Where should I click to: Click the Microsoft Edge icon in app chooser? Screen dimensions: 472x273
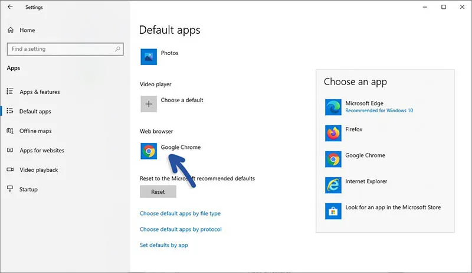[333, 107]
